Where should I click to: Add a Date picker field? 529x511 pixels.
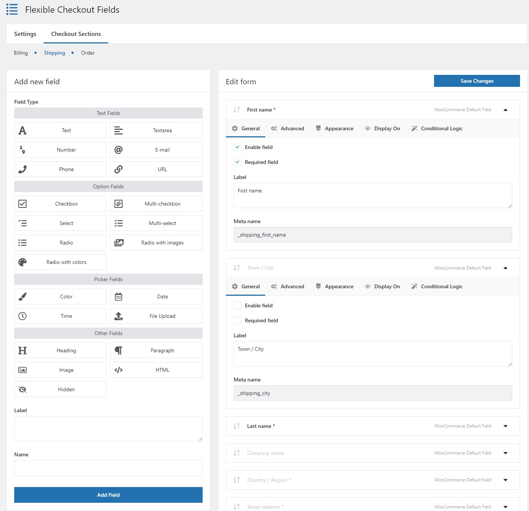pyautogui.click(x=156, y=296)
